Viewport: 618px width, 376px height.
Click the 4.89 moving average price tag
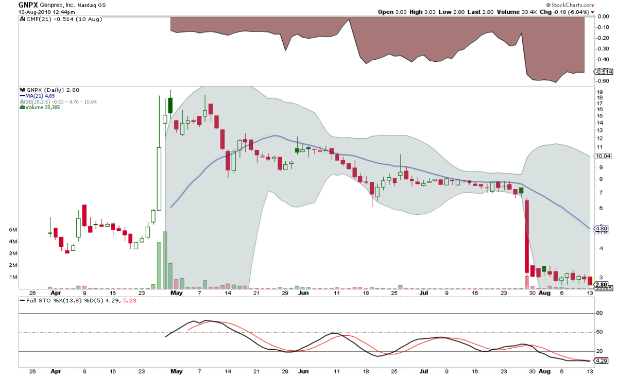click(602, 228)
